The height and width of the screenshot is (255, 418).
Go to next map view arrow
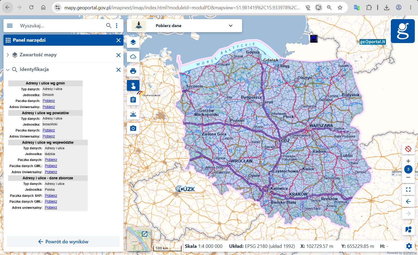tap(408, 213)
